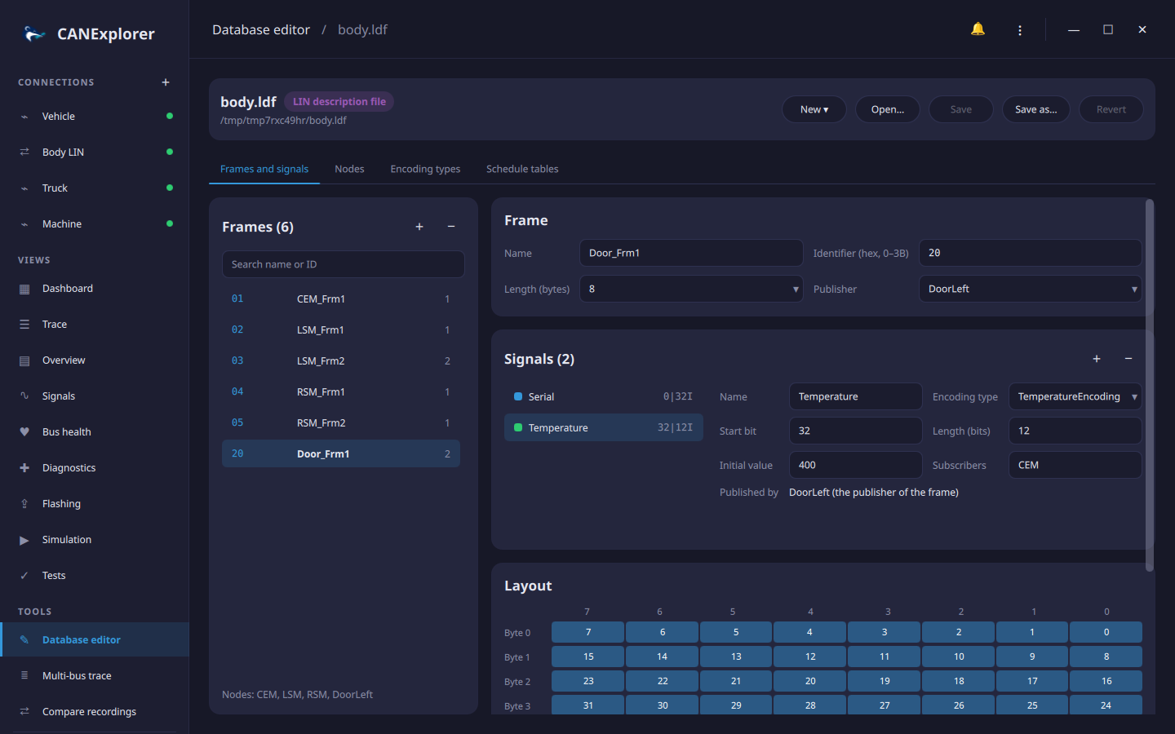
Task: Click the Save button
Action: 961,109
